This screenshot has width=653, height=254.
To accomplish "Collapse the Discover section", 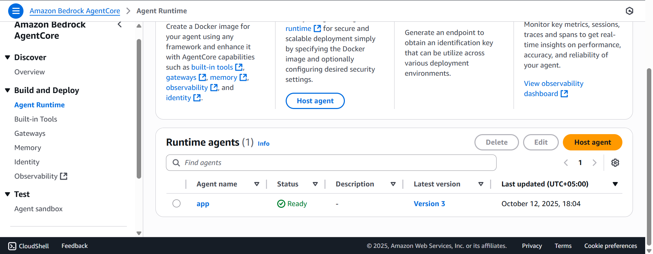I will [7, 57].
